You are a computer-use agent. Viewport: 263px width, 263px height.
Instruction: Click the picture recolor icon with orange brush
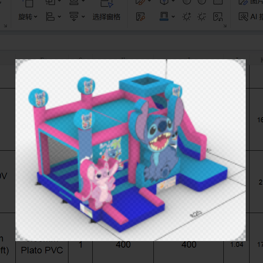(141, 17)
